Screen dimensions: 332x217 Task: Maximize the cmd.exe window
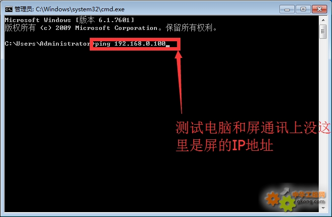(x=303, y=9)
